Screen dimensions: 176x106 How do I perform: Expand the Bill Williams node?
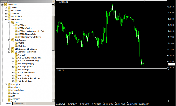point(6,17)
